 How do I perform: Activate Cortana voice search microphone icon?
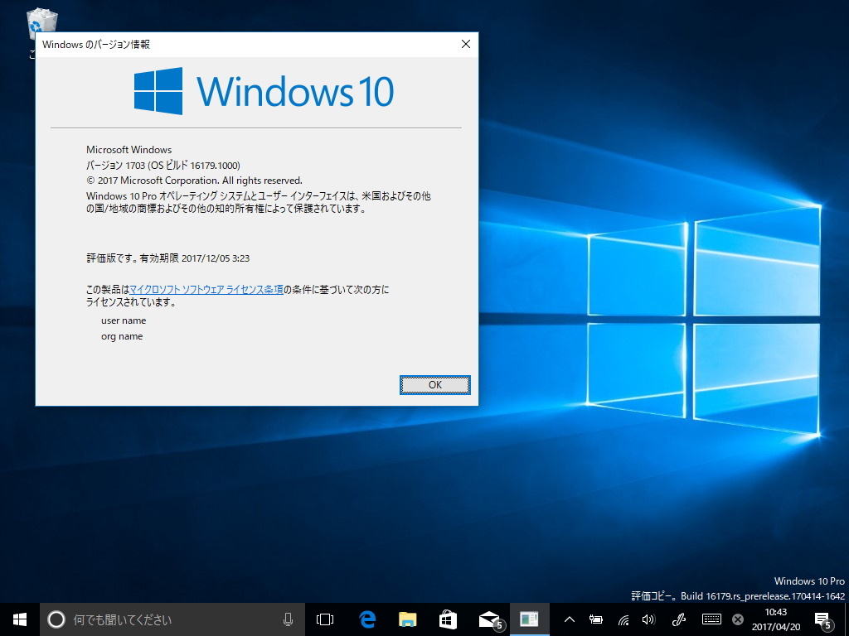tap(288, 619)
